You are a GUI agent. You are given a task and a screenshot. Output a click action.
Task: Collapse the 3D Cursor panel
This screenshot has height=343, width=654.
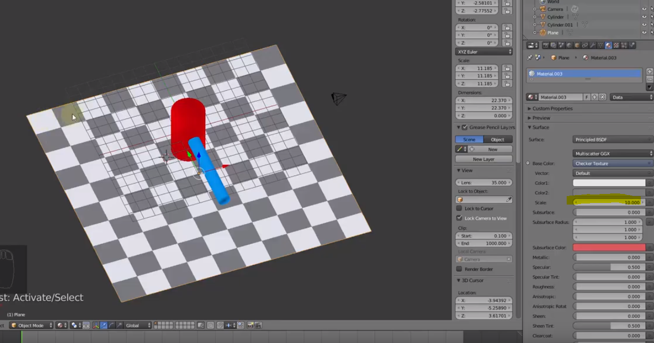472,280
